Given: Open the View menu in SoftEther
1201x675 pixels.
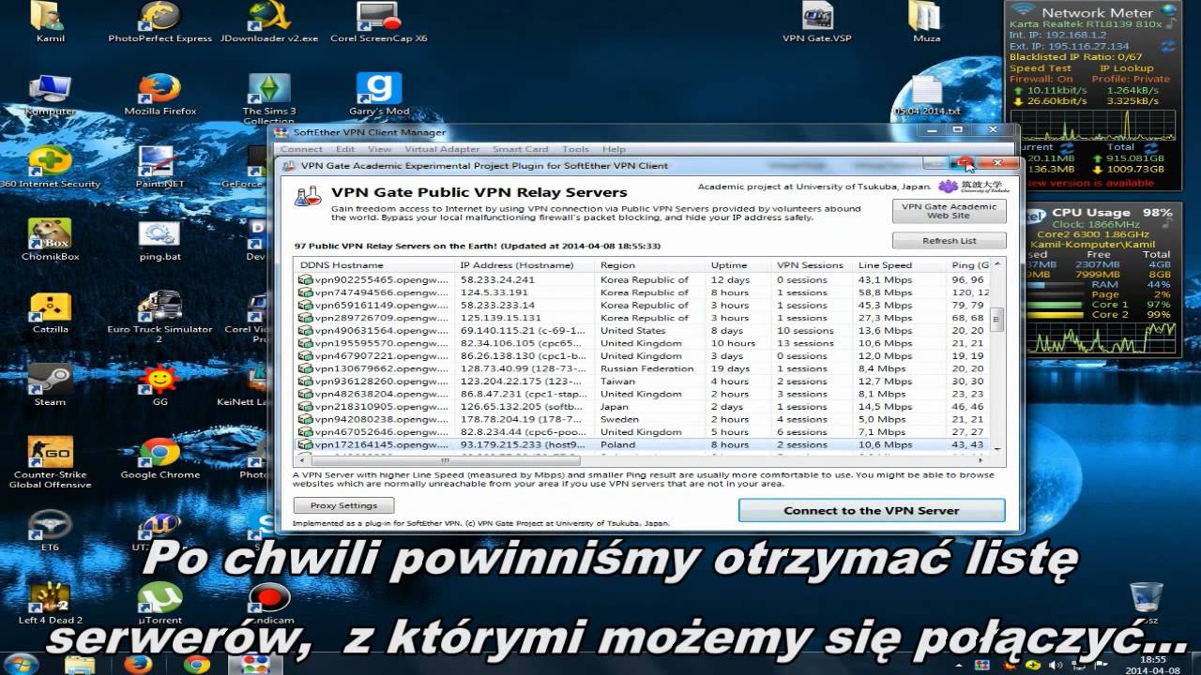Looking at the screenshot, I should click(x=380, y=149).
